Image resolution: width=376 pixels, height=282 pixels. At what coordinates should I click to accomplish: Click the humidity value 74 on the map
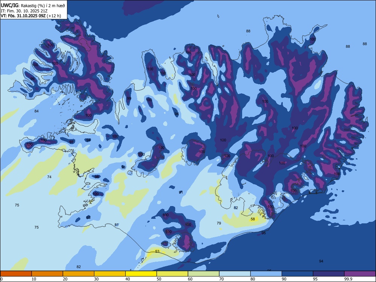(49, 177)
